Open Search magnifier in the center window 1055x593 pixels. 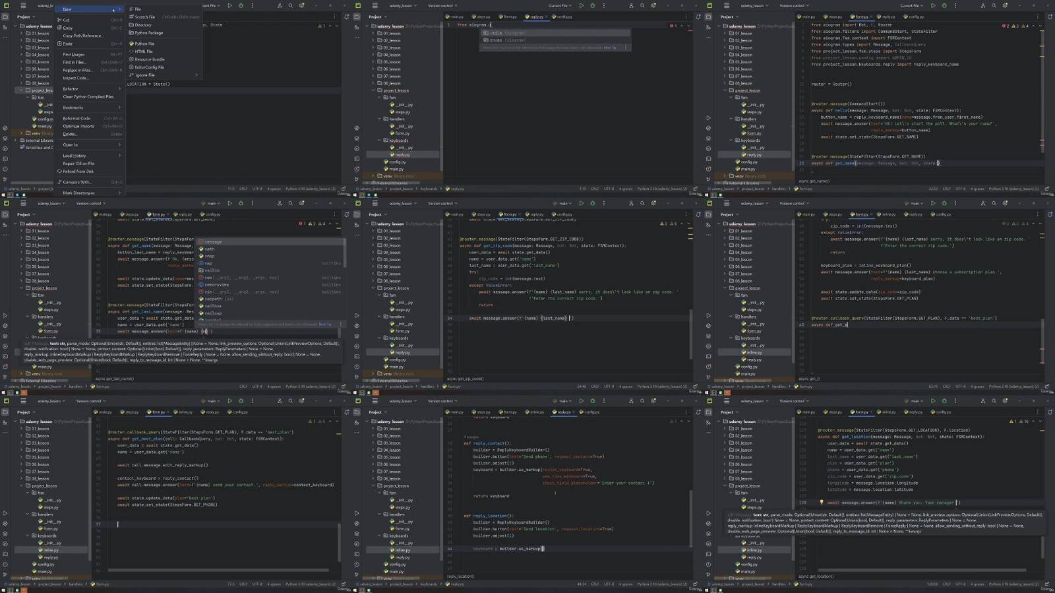coord(642,203)
